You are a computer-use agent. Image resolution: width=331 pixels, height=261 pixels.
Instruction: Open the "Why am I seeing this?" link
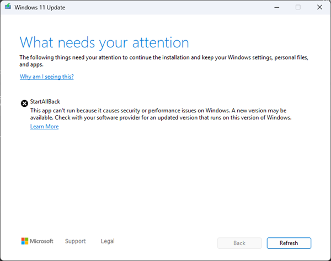click(x=47, y=77)
